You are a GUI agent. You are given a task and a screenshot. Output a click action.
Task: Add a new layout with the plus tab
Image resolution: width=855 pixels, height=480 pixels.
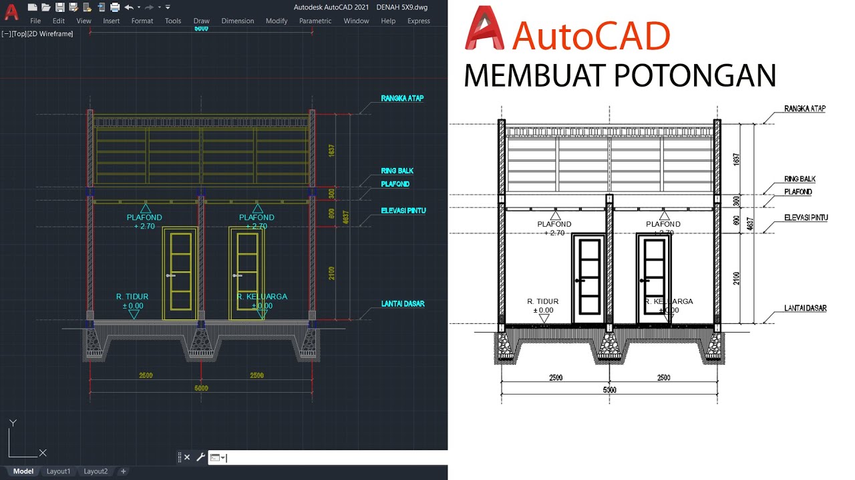pos(123,471)
